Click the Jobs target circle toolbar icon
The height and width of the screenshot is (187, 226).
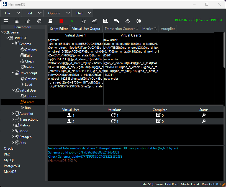click(139, 21)
